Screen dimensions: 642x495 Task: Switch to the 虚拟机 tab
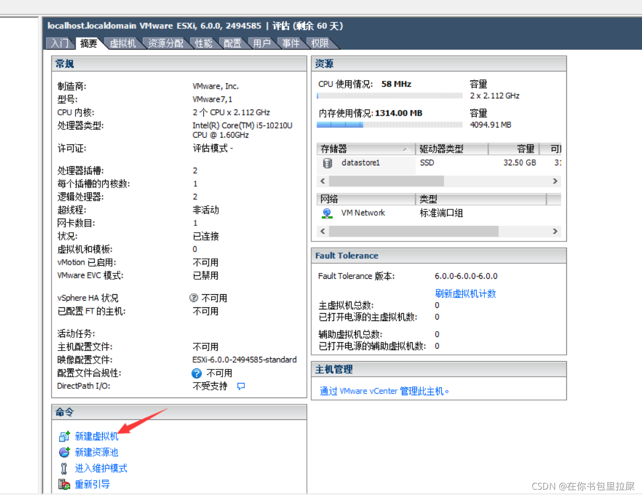click(x=123, y=43)
